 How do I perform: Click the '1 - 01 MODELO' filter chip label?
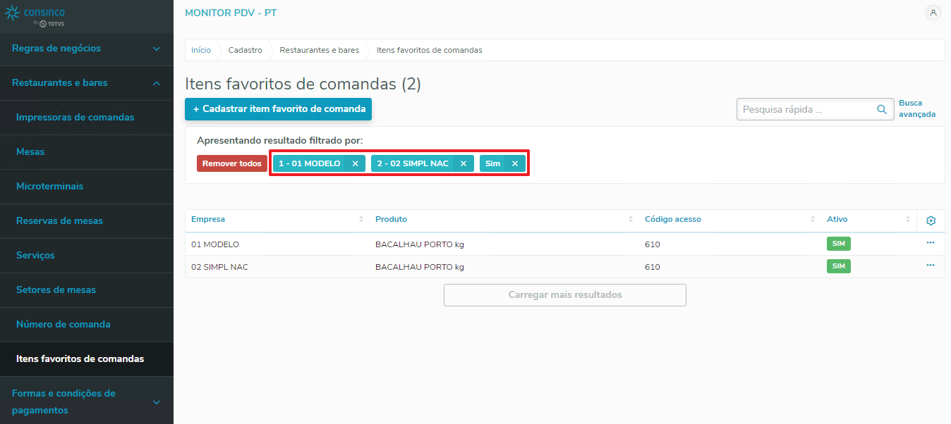309,163
